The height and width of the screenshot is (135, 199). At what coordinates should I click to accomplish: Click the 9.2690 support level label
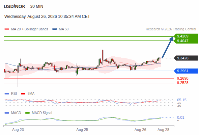point(182,78)
